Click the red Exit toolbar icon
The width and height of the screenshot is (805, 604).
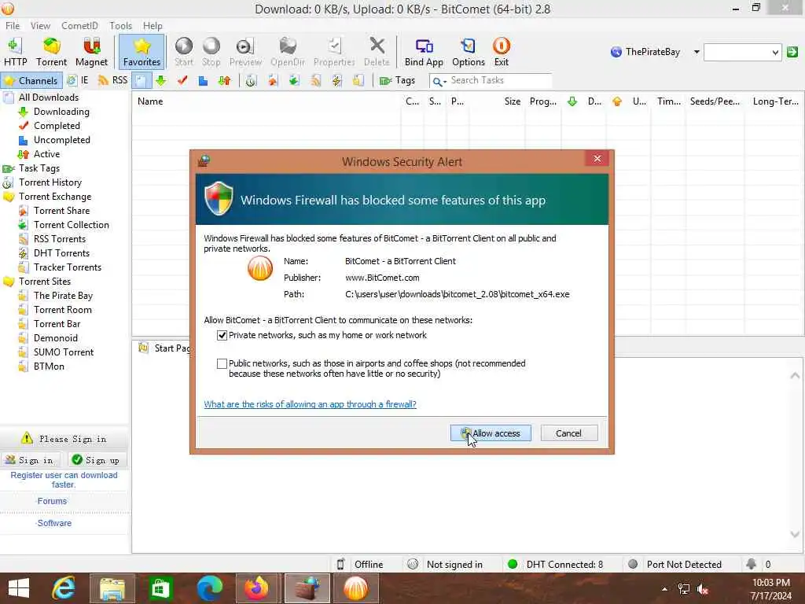tap(501, 52)
